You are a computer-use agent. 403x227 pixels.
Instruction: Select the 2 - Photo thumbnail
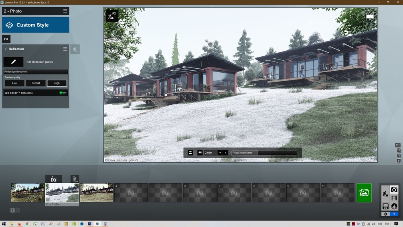pos(62,192)
